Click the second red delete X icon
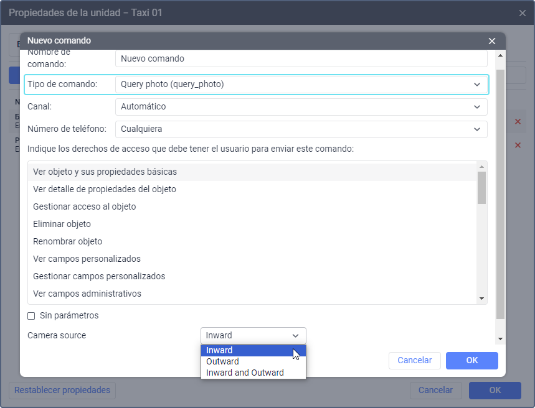535x408 pixels. pyautogui.click(x=518, y=145)
